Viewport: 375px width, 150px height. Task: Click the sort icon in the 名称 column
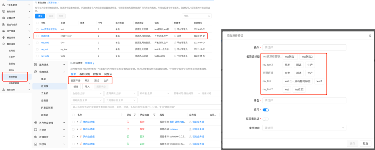point(123,115)
